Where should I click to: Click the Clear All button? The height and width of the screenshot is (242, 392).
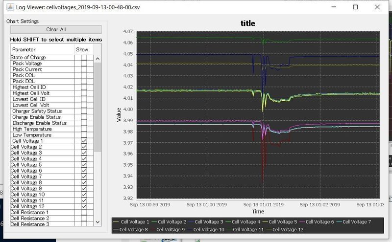(56, 29)
